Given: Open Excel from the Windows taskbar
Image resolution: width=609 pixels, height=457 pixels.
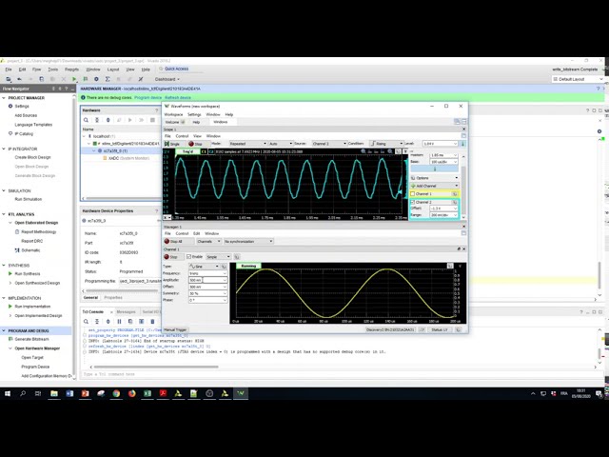Looking at the screenshot, I should [x=147, y=393].
